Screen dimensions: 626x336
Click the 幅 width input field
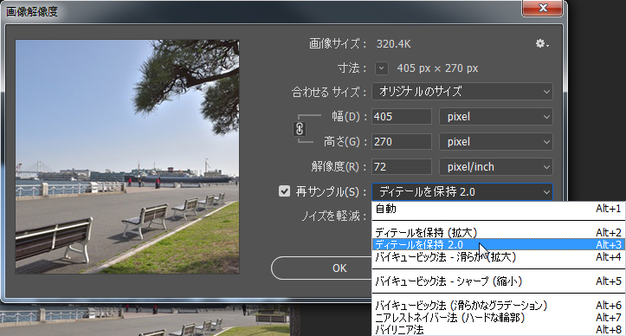(x=402, y=117)
